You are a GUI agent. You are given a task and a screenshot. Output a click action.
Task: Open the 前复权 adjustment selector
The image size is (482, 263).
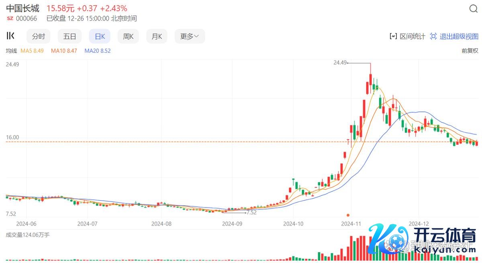470,51
